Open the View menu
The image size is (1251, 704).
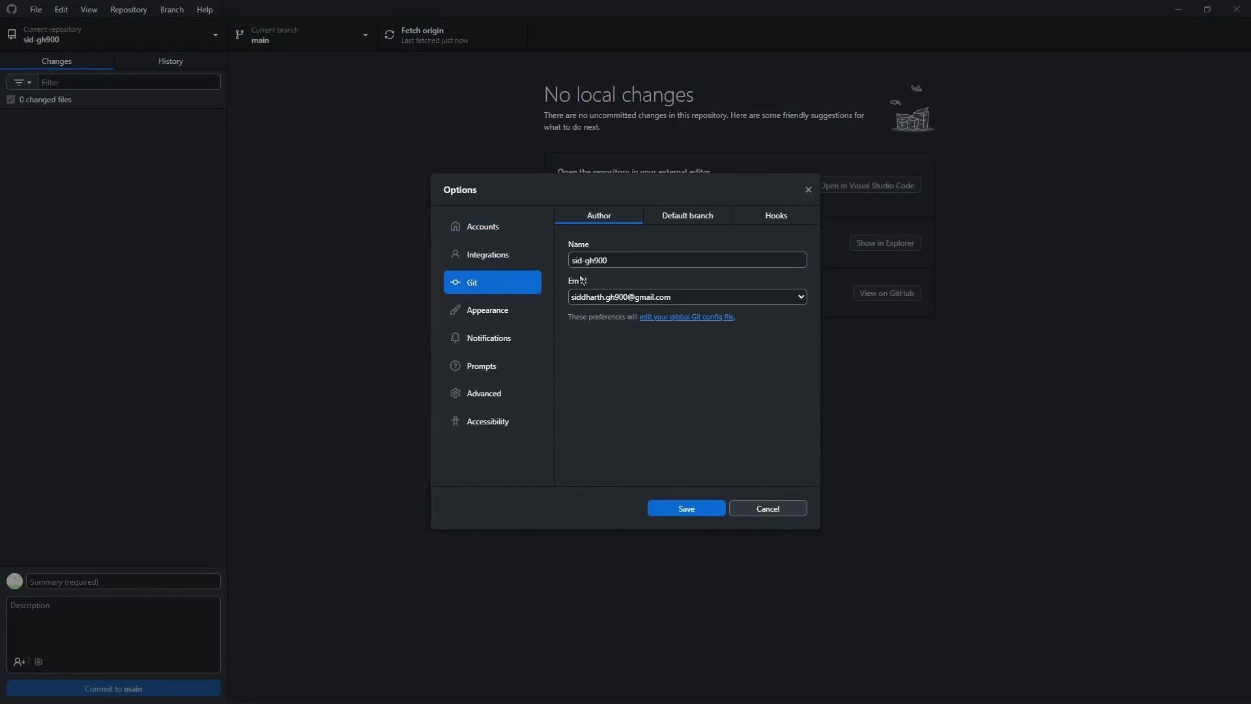(x=89, y=9)
